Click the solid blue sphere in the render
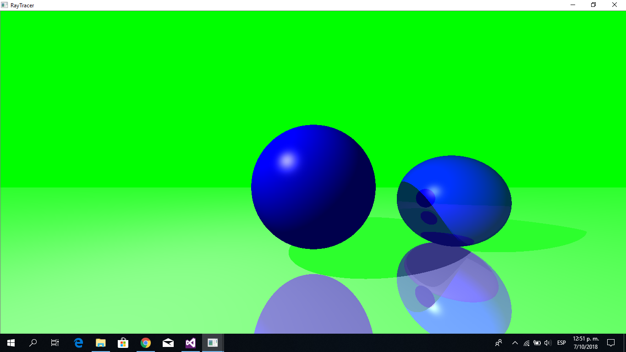This screenshot has width=626, height=352. 313,187
